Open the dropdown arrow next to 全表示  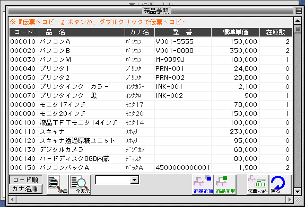(134, 180)
